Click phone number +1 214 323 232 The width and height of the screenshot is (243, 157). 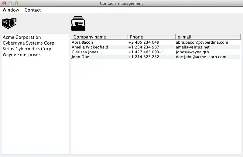tap(144, 57)
